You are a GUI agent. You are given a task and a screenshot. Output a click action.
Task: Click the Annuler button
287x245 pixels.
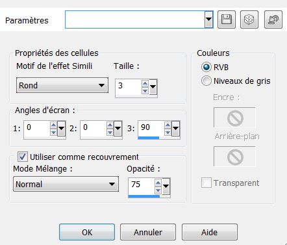click(x=148, y=232)
